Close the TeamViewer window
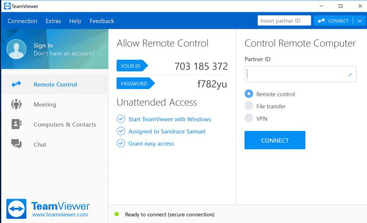 click(x=360, y=6)
